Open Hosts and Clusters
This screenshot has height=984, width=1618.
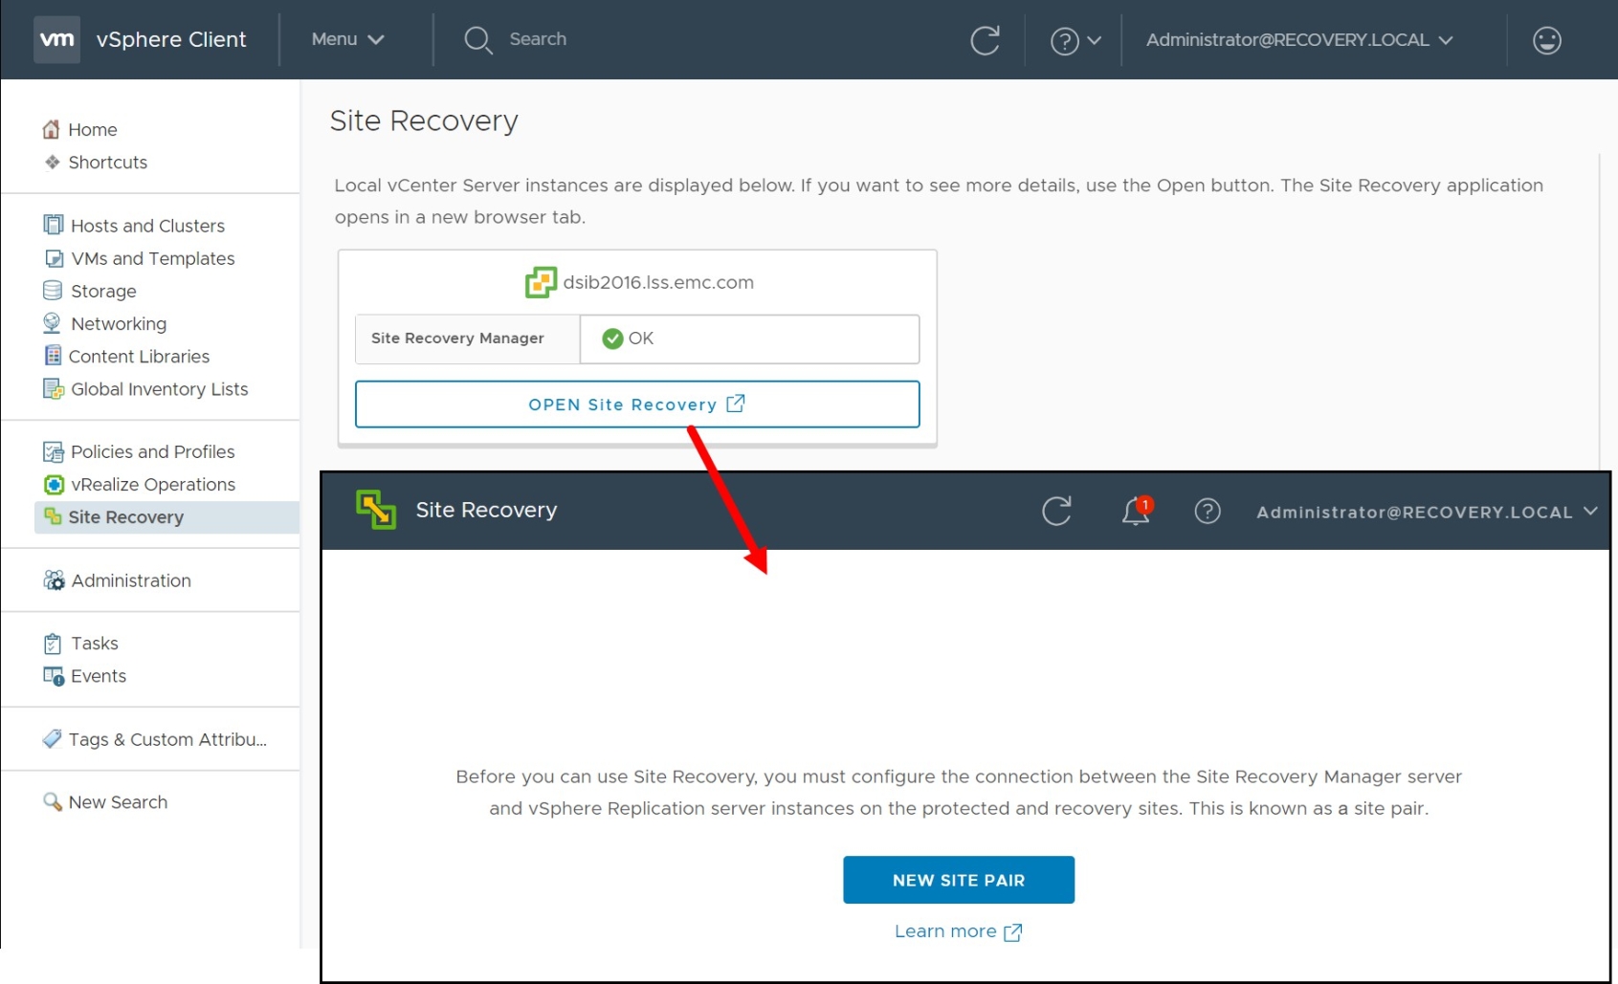point(146,226)
